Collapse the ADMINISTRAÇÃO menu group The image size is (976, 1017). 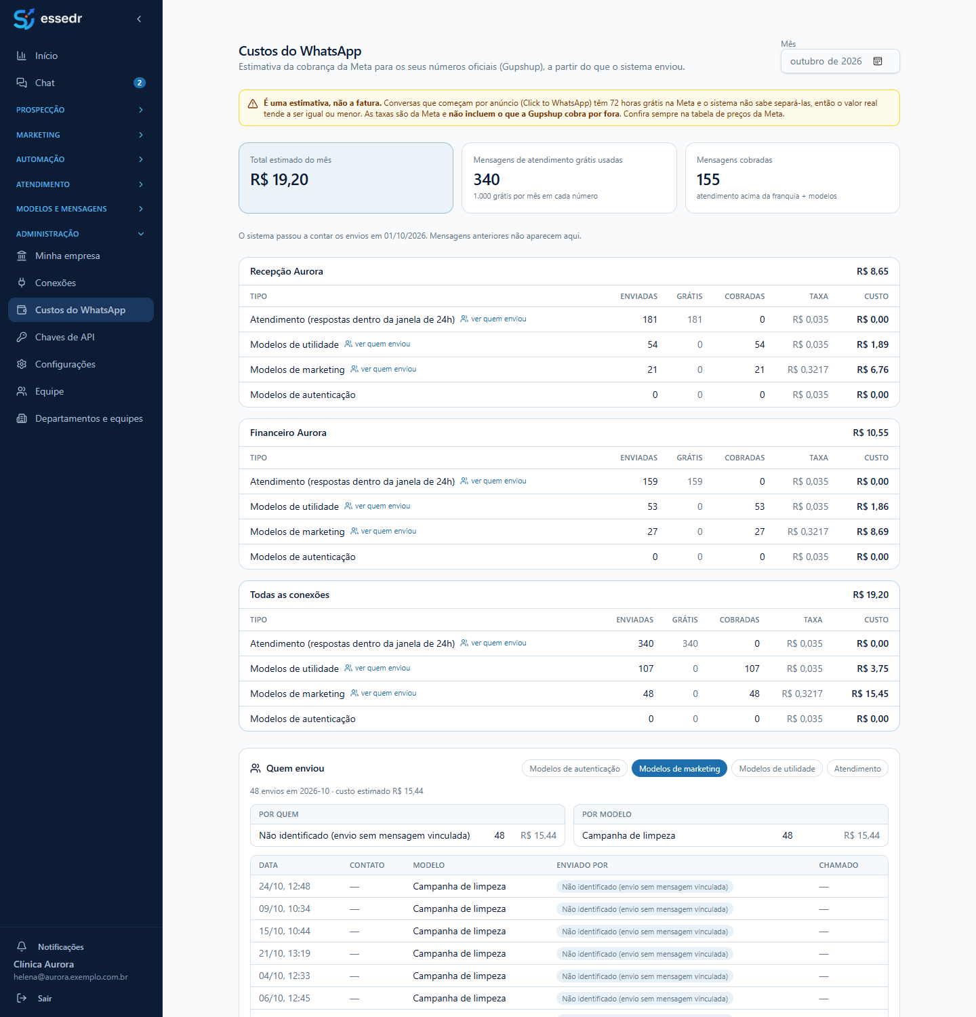[81, 234]
